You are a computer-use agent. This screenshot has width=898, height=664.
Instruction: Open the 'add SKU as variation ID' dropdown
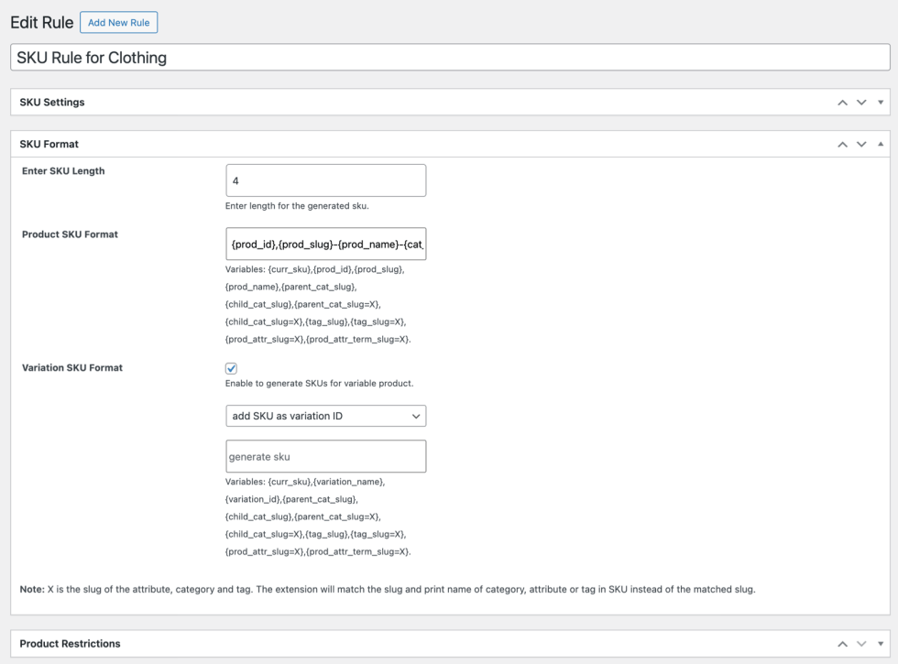(x=325, y=416)
